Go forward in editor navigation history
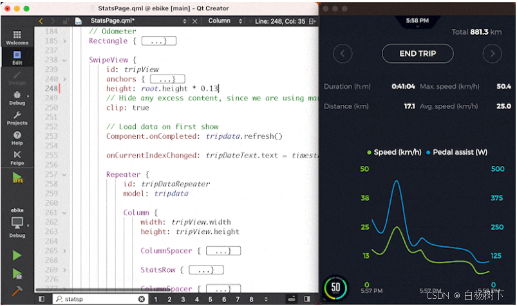This screenshot has width=517, height=306. [53, 21]
